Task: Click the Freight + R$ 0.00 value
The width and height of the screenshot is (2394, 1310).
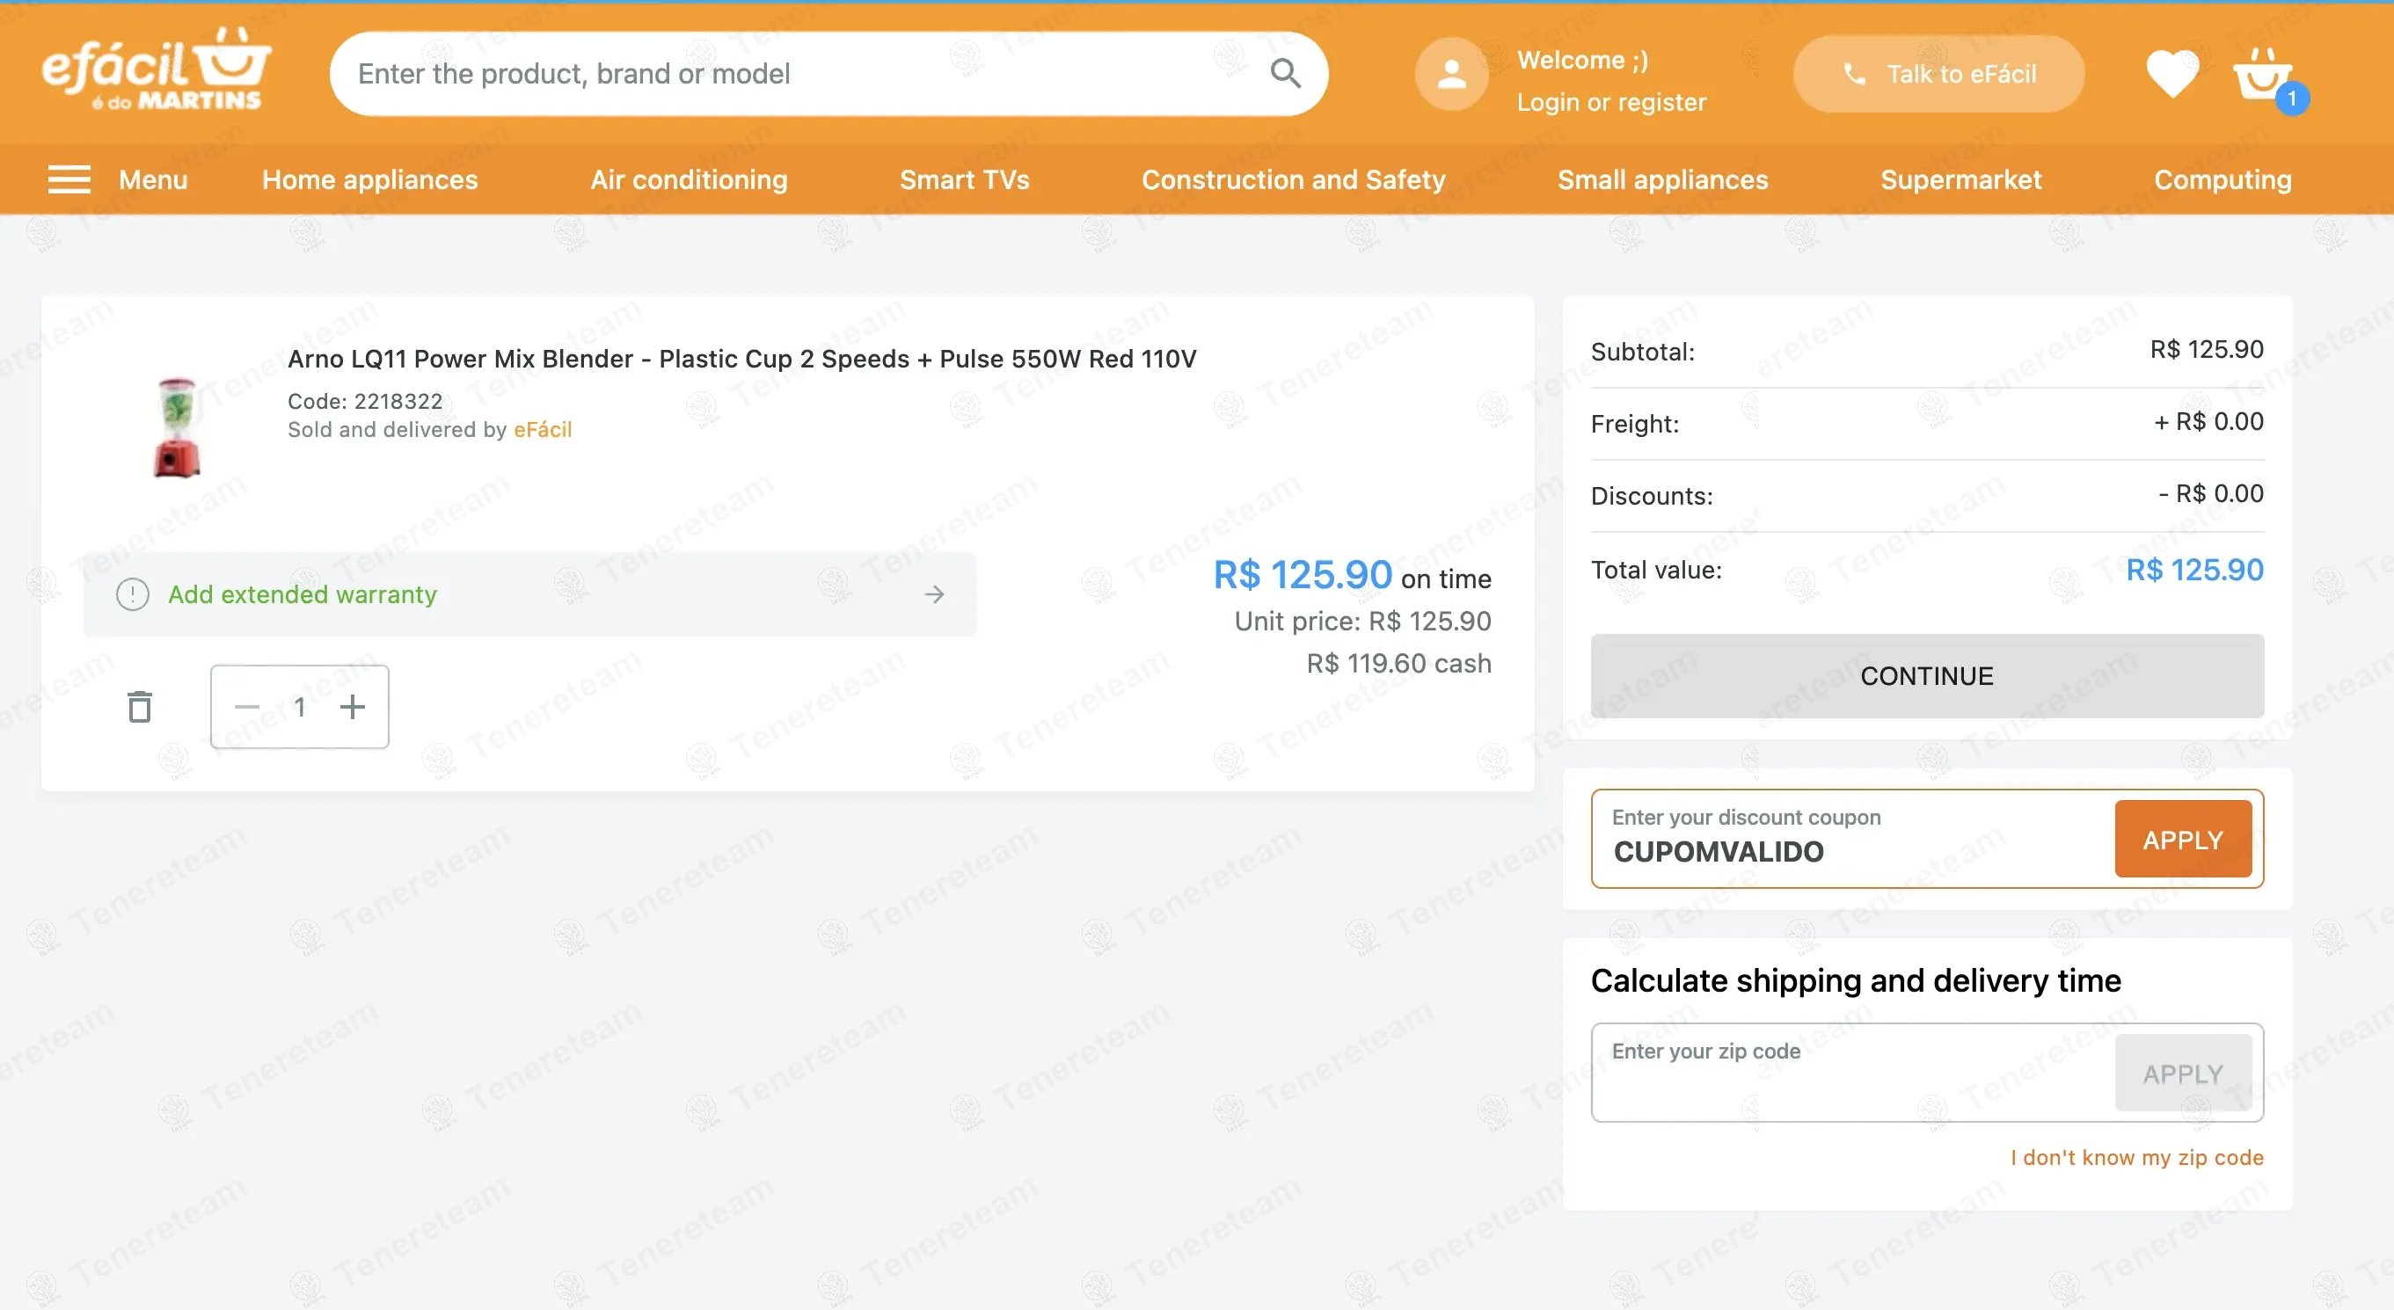Action: click(2208, 422)
